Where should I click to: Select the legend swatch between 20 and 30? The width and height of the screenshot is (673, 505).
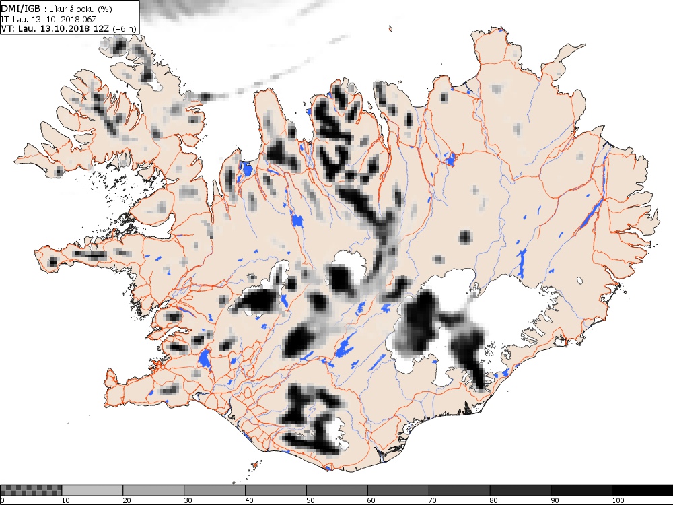tap(153, 490)
